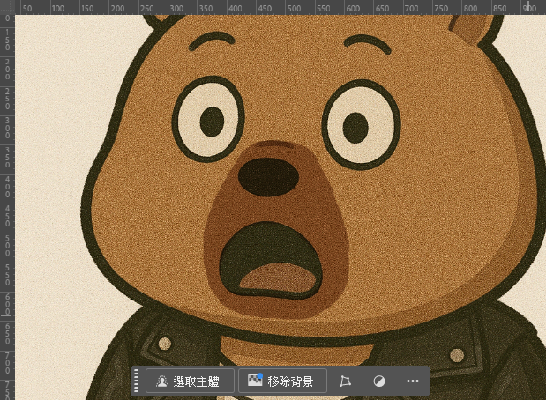Click the vertical ruler on the left
This screenshot has height=400, width=546.
point(7,207)
